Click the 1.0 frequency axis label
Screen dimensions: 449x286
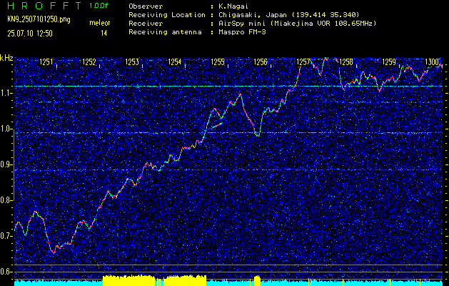tap(6, 129)
